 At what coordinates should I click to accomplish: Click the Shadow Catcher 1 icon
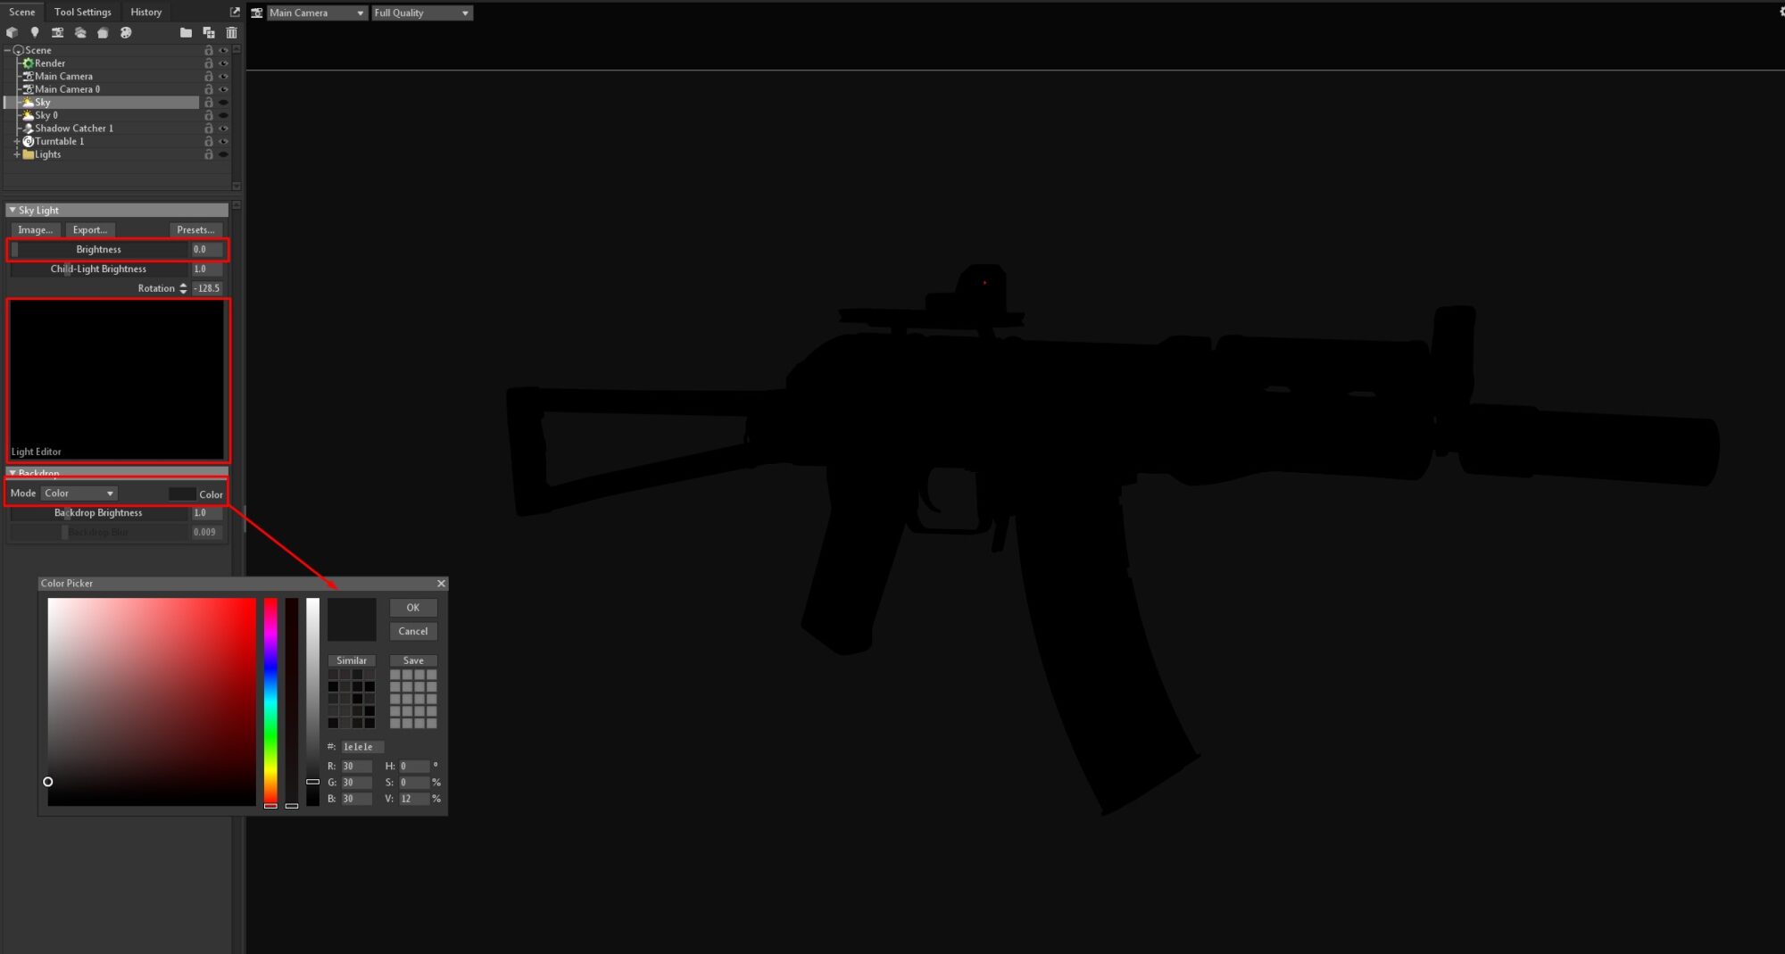click(28, 129)
